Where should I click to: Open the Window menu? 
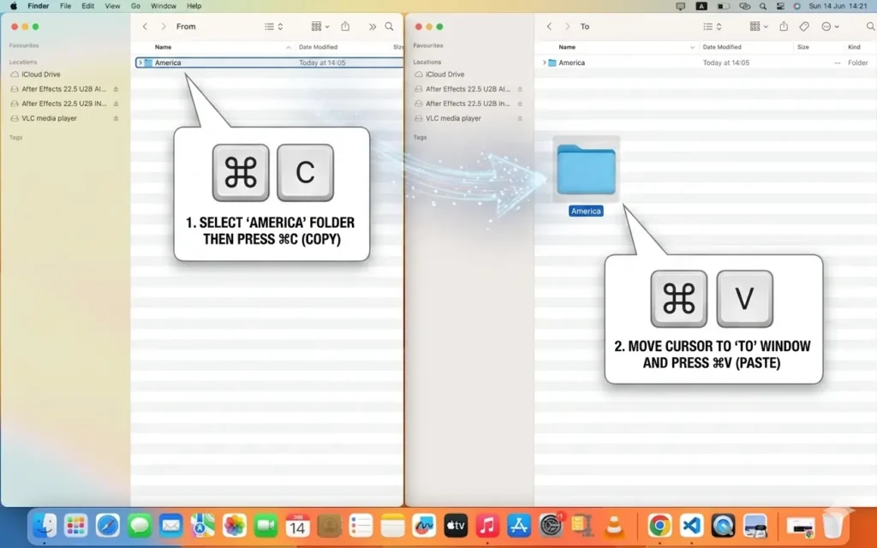[x=164, y=6]
